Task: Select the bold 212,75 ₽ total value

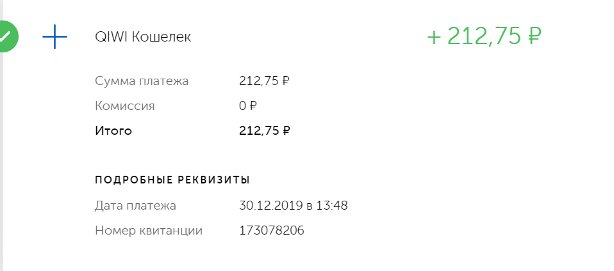Action: 264,131
